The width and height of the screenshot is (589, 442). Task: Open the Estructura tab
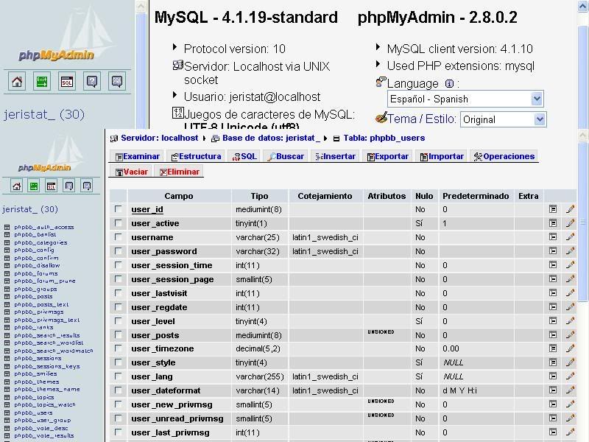click(x=196, y=156)
